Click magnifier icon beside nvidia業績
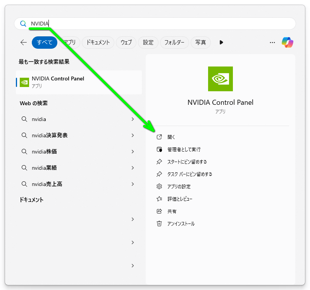The width and height of the screenshot is (310, 290). click(24, 168)
